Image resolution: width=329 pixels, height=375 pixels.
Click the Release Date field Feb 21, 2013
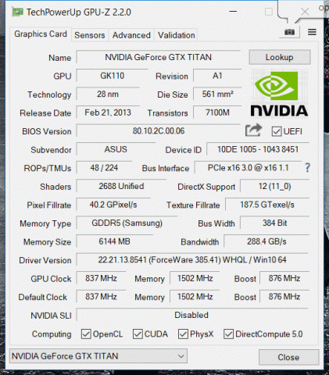pyautogui.click(x=108, y=112)
